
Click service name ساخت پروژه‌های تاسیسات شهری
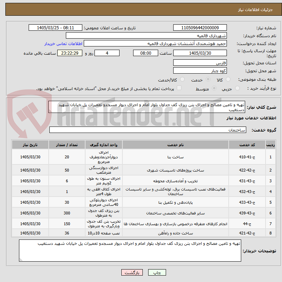pos(176,170)
